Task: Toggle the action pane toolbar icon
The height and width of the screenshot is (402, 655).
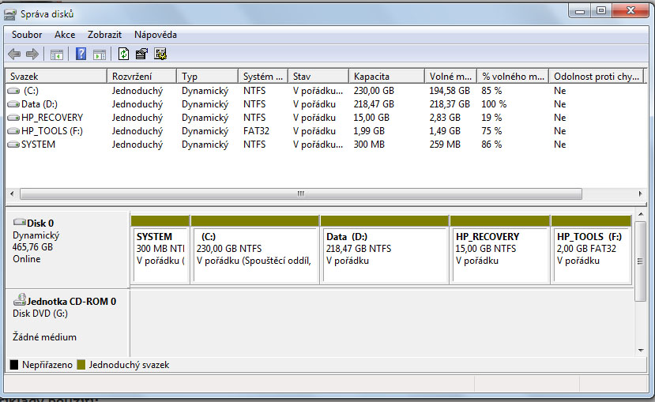Action: (100, 54)
